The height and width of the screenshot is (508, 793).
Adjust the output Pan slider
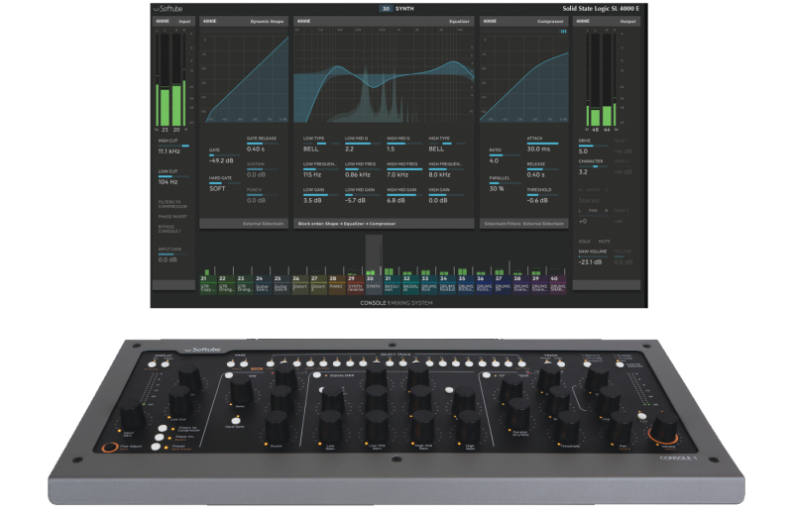tap(593, 215)
